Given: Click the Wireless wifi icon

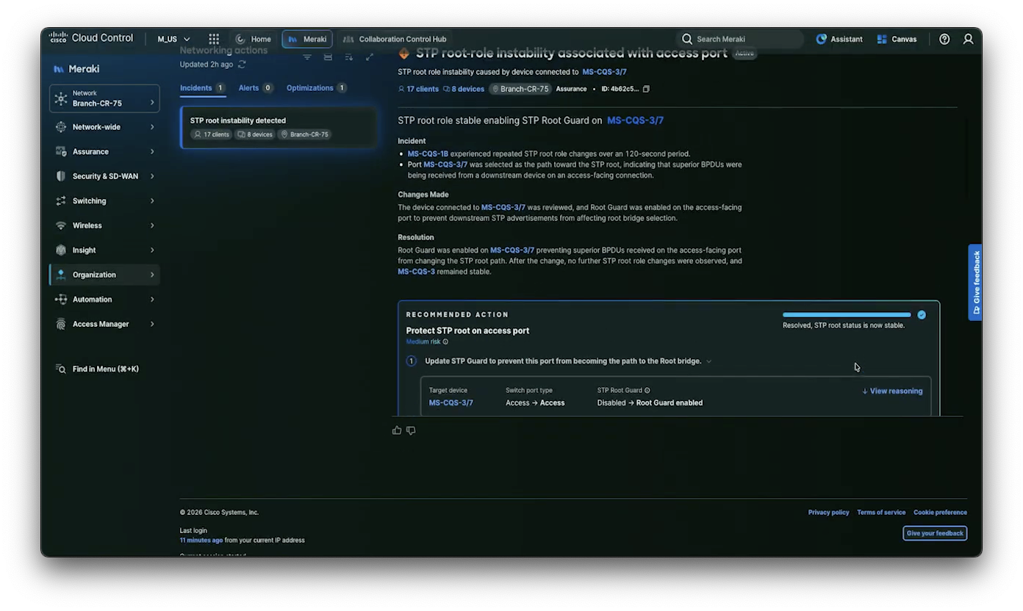Looking at the screenshot, I should click(61, 225).
